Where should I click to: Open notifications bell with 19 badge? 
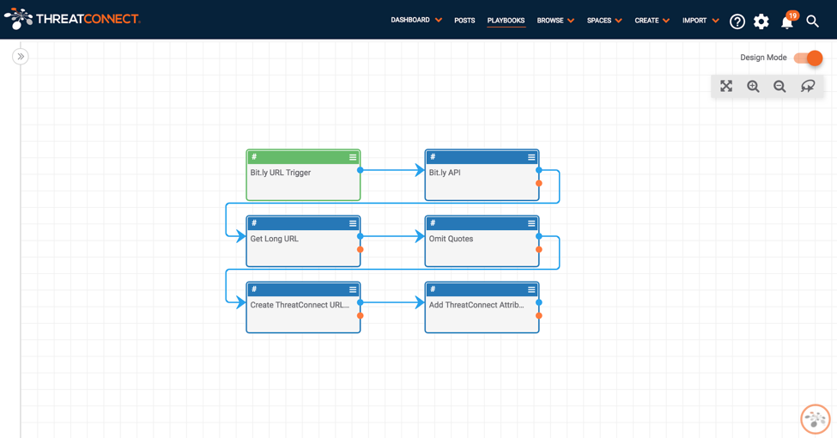pyautogui.click(x=788, y=21)
